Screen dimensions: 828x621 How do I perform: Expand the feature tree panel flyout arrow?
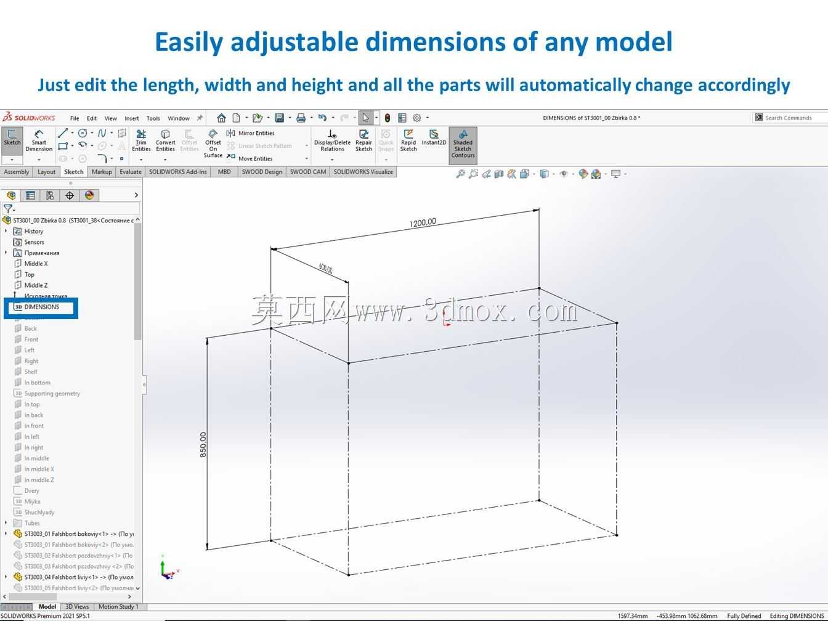tap(136, 195)
